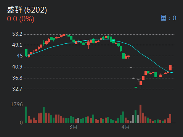
Task: Click the price change text 0 0 (0%)
Action: point(21,19)
